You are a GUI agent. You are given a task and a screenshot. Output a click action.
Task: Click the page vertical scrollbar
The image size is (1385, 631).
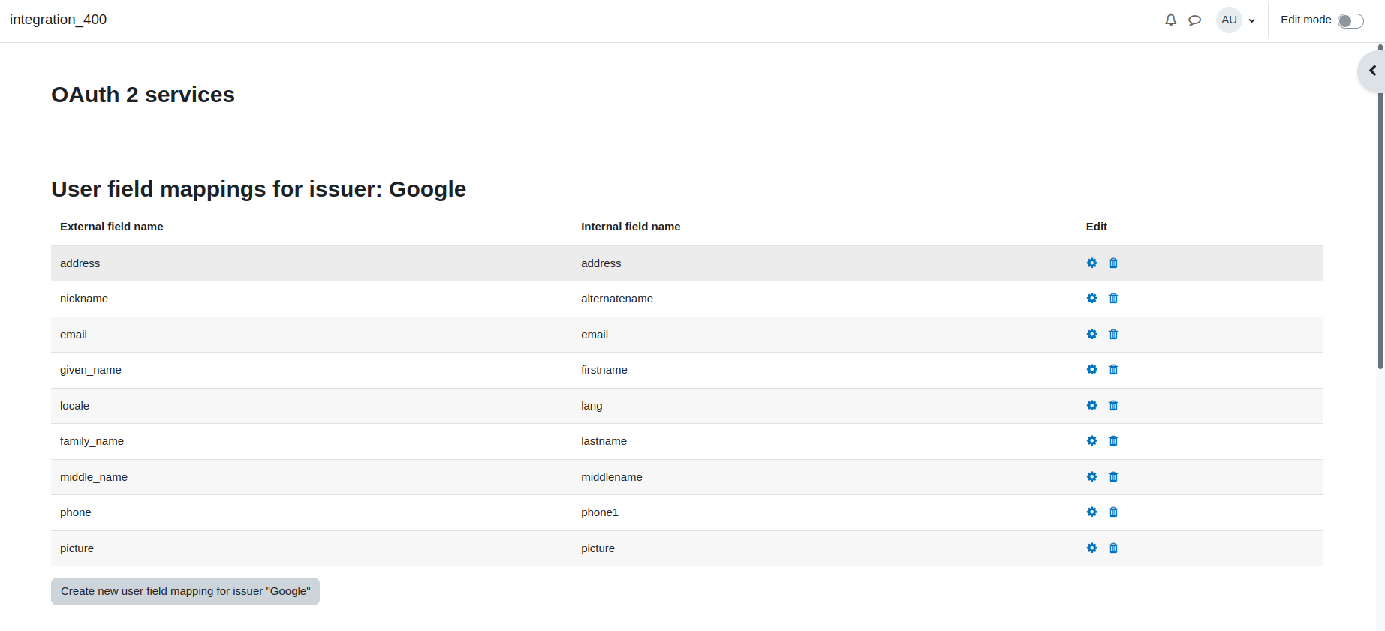(x=1380, y=207)
